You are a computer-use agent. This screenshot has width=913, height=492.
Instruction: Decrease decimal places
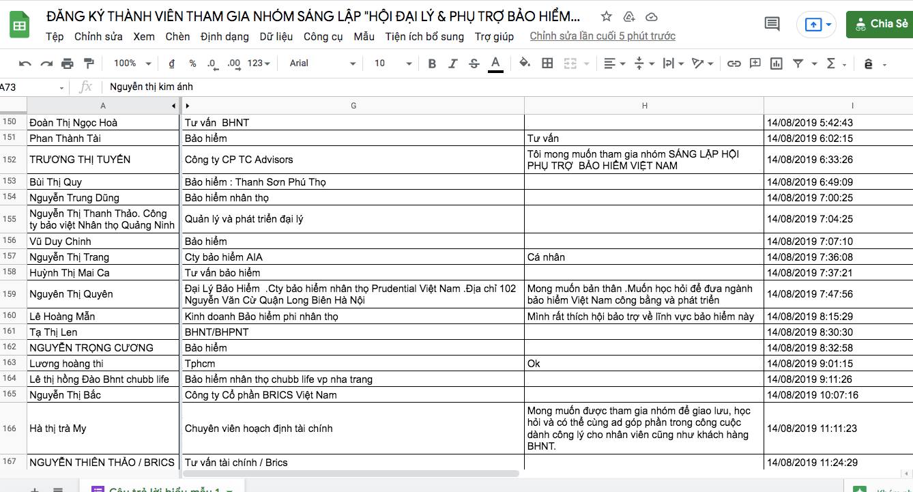tap(212, 63)
